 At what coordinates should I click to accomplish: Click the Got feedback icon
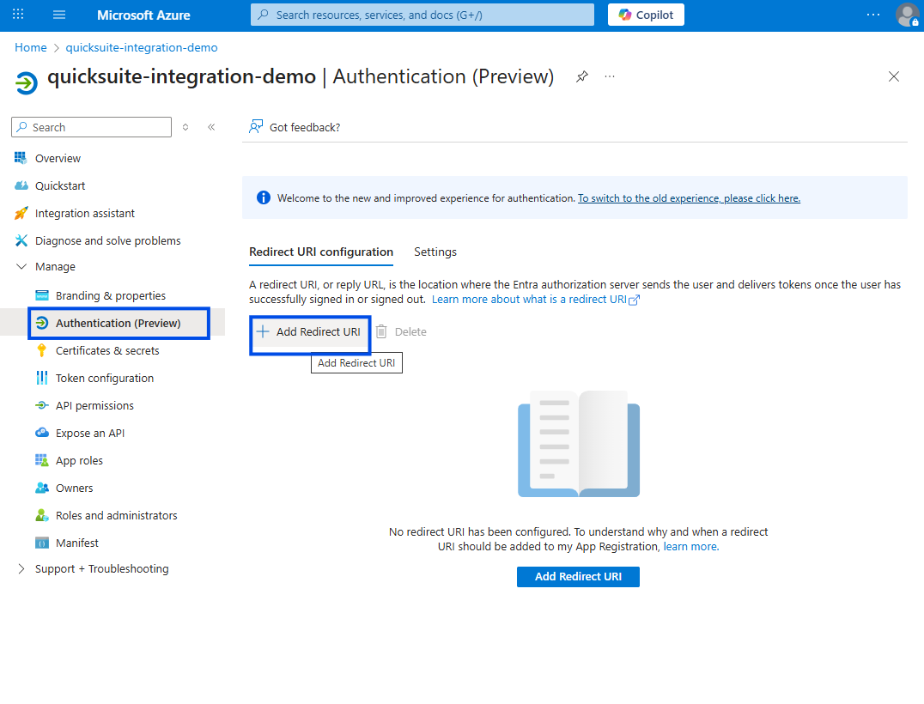(256, 127)
